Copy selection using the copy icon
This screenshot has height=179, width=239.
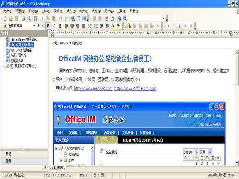point(48,18)
